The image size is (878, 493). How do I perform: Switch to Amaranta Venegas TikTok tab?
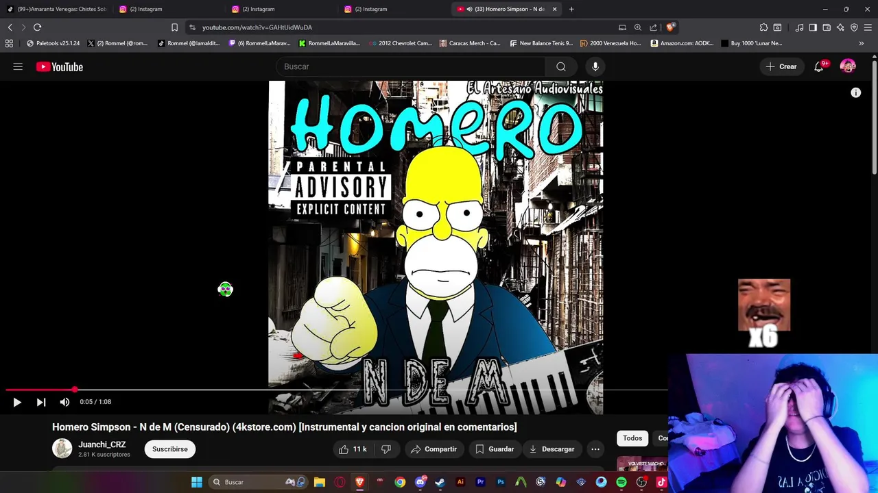(x=56, y=9)
